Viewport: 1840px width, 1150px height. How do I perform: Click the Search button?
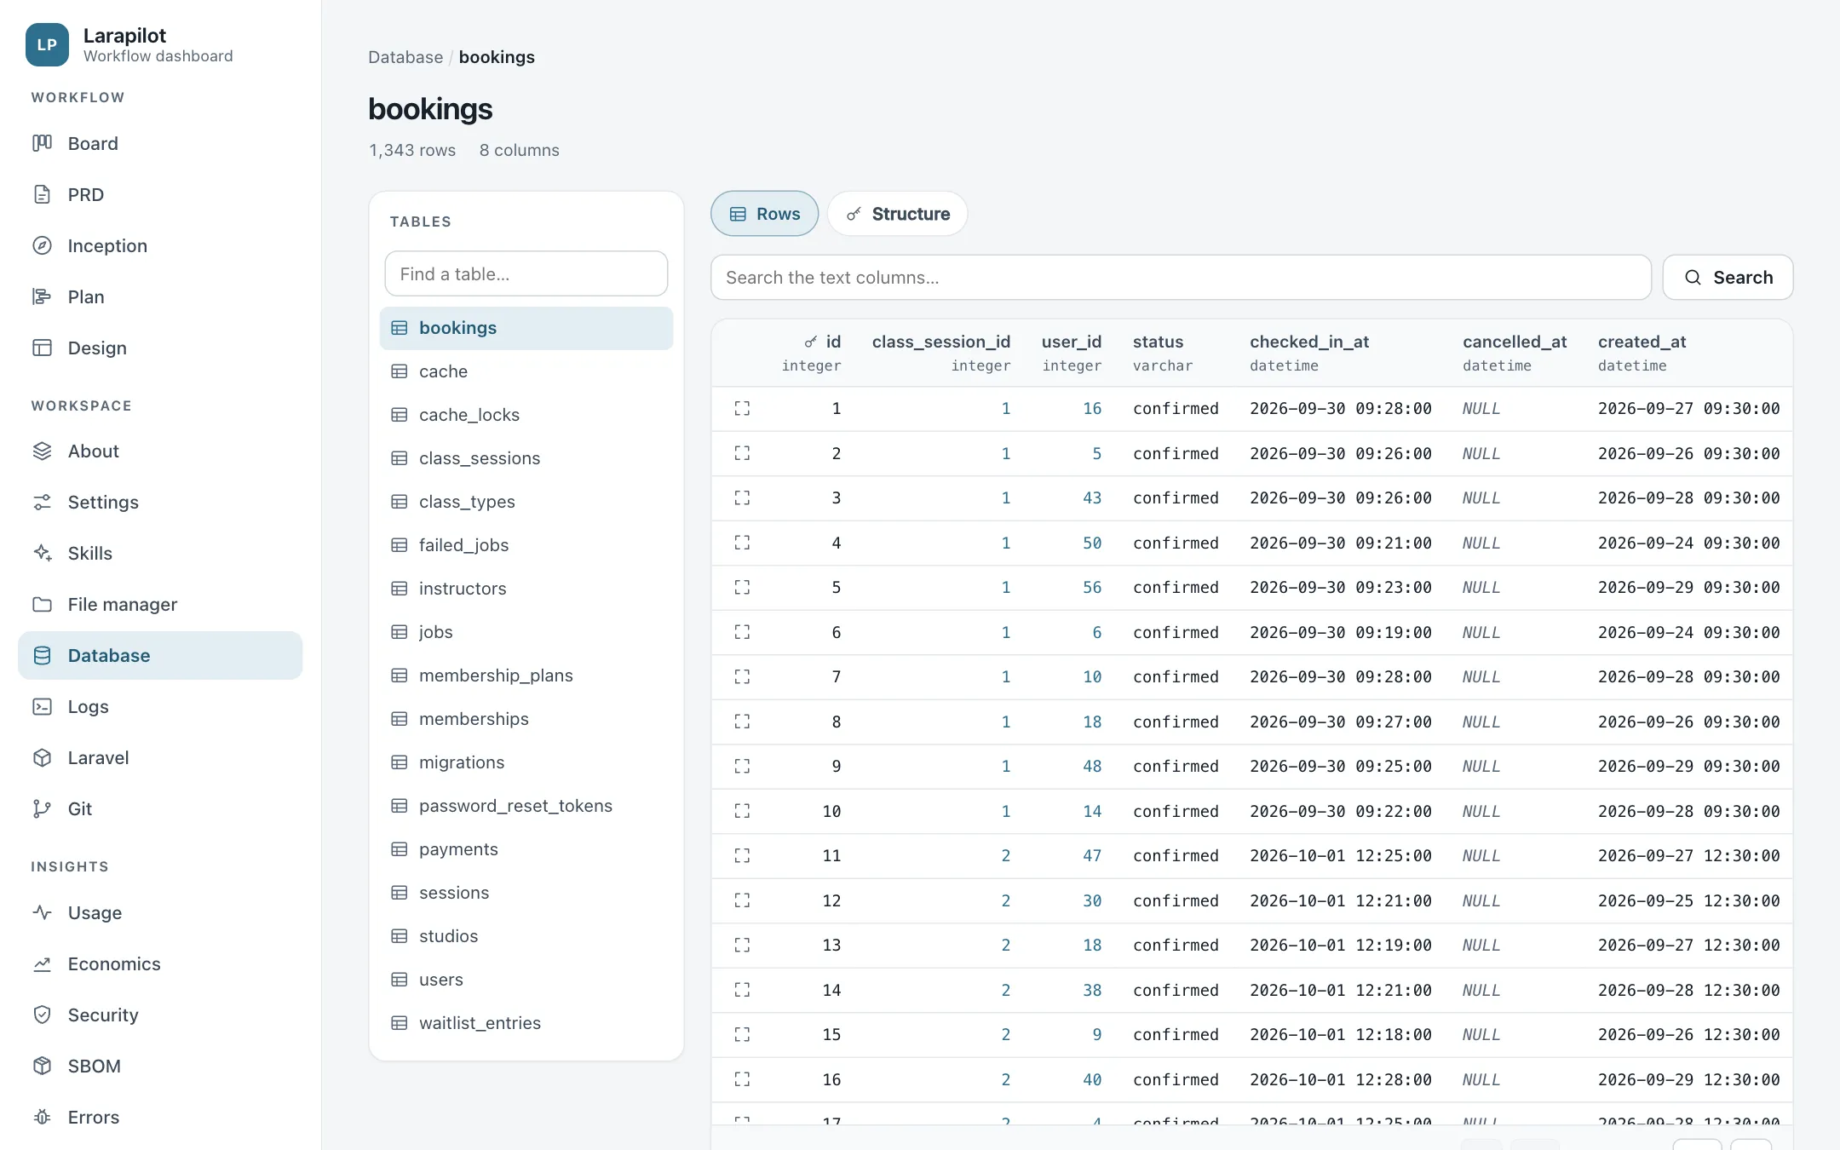(x=1728, y=278)
